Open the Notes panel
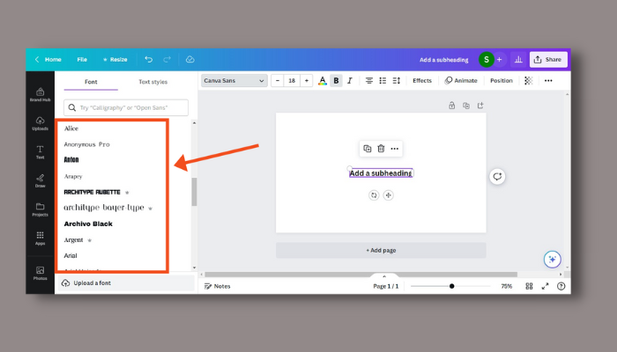Screen dimensions: 617x352 click(217, 286)
